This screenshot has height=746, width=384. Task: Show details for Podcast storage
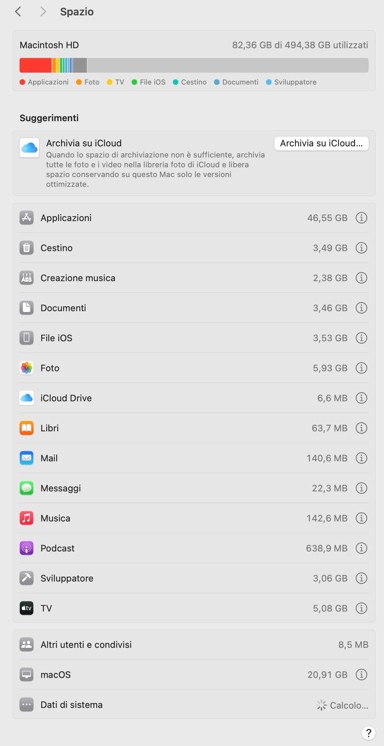pyautogui.click(x=361, y=548)
